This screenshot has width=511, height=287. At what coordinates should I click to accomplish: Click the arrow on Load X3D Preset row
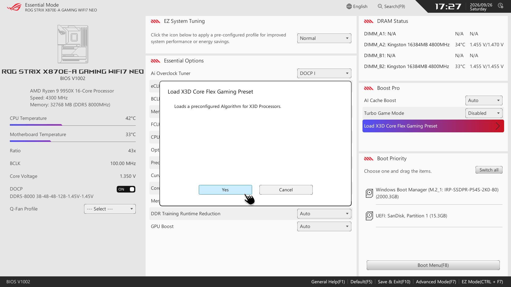click(497, 126)
